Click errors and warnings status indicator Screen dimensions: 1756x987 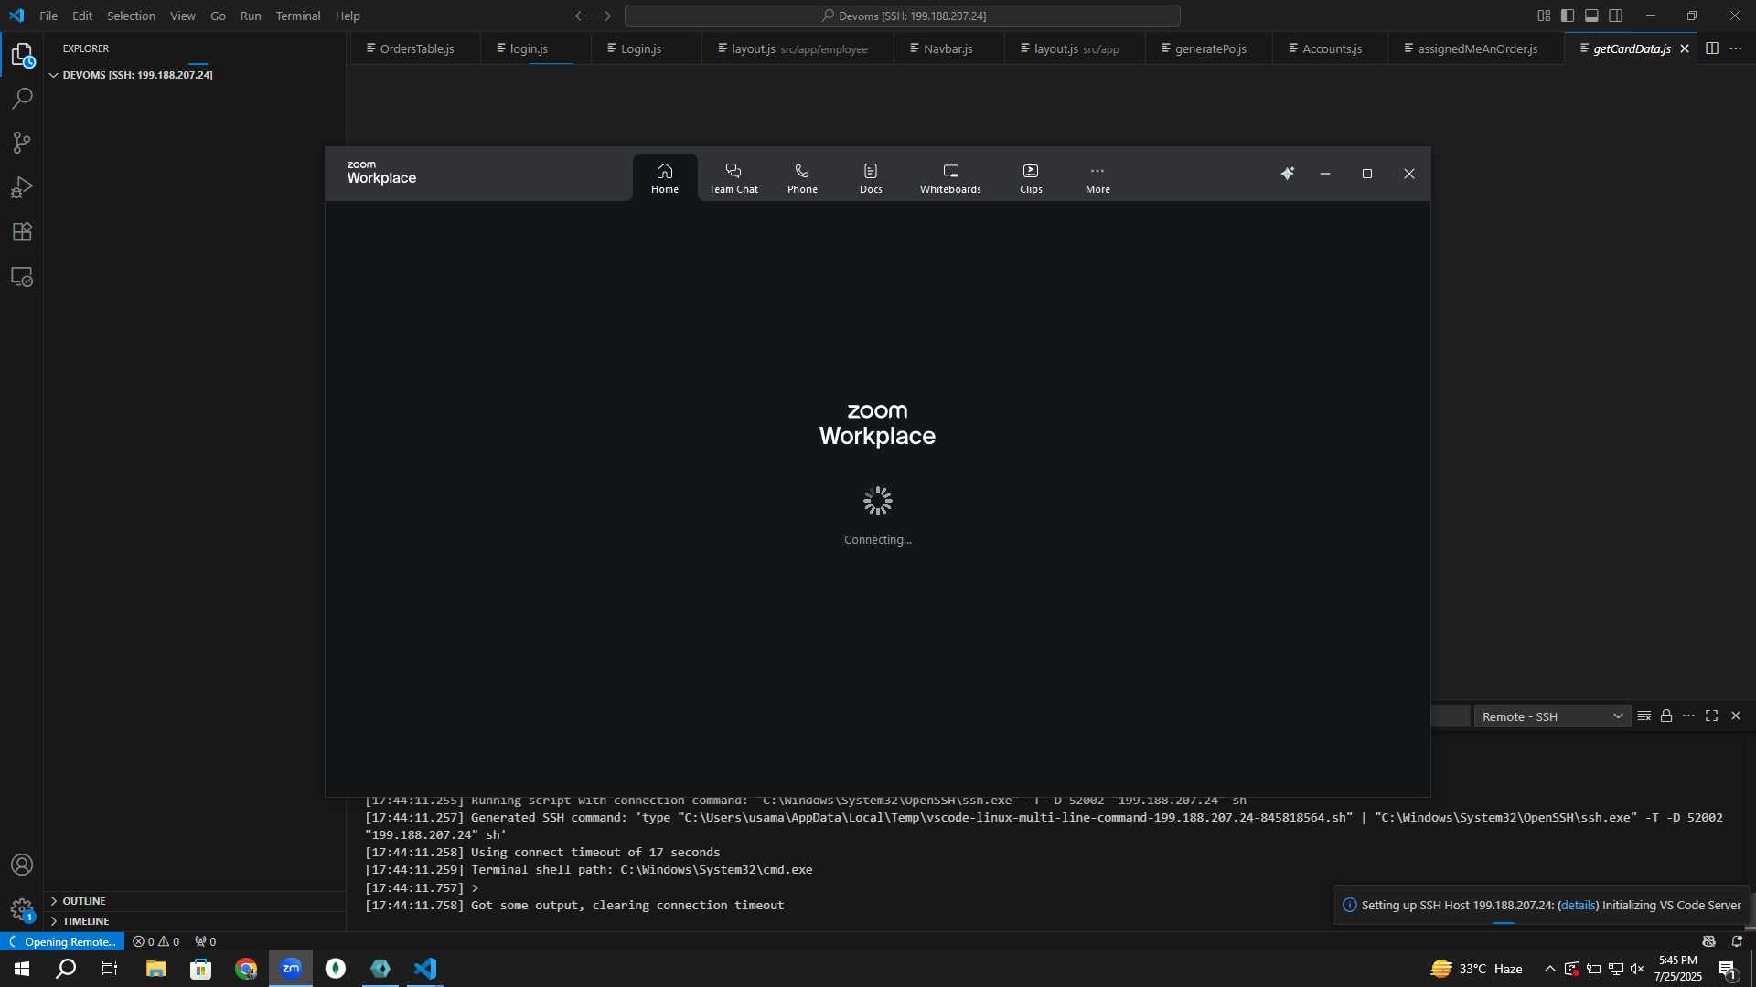click(x=155, y=942)
